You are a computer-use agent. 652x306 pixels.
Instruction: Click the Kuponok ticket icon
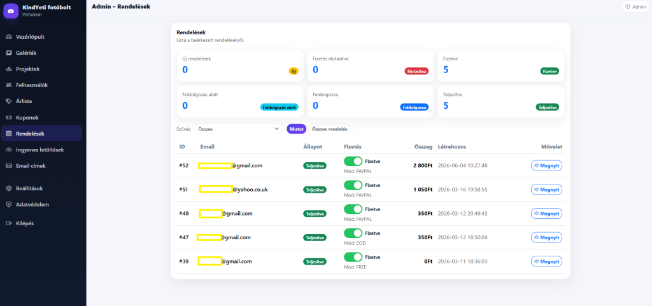pyautogui.click(x=9, y=118)
